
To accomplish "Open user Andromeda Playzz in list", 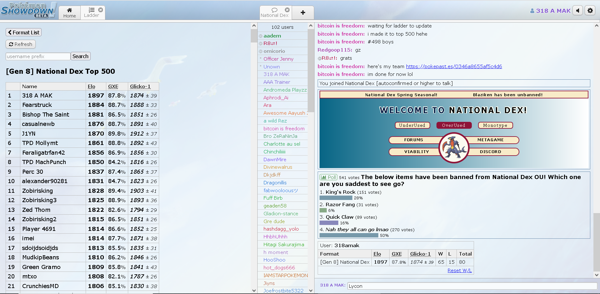I will (x=283, y=90).
